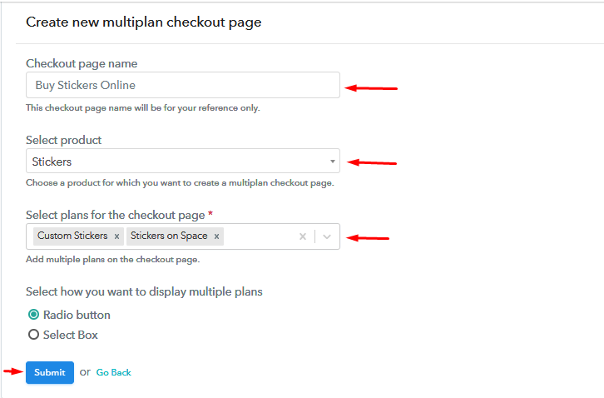Click the "Select product" field label
The image size is (604, 398).
coord(63,140)
